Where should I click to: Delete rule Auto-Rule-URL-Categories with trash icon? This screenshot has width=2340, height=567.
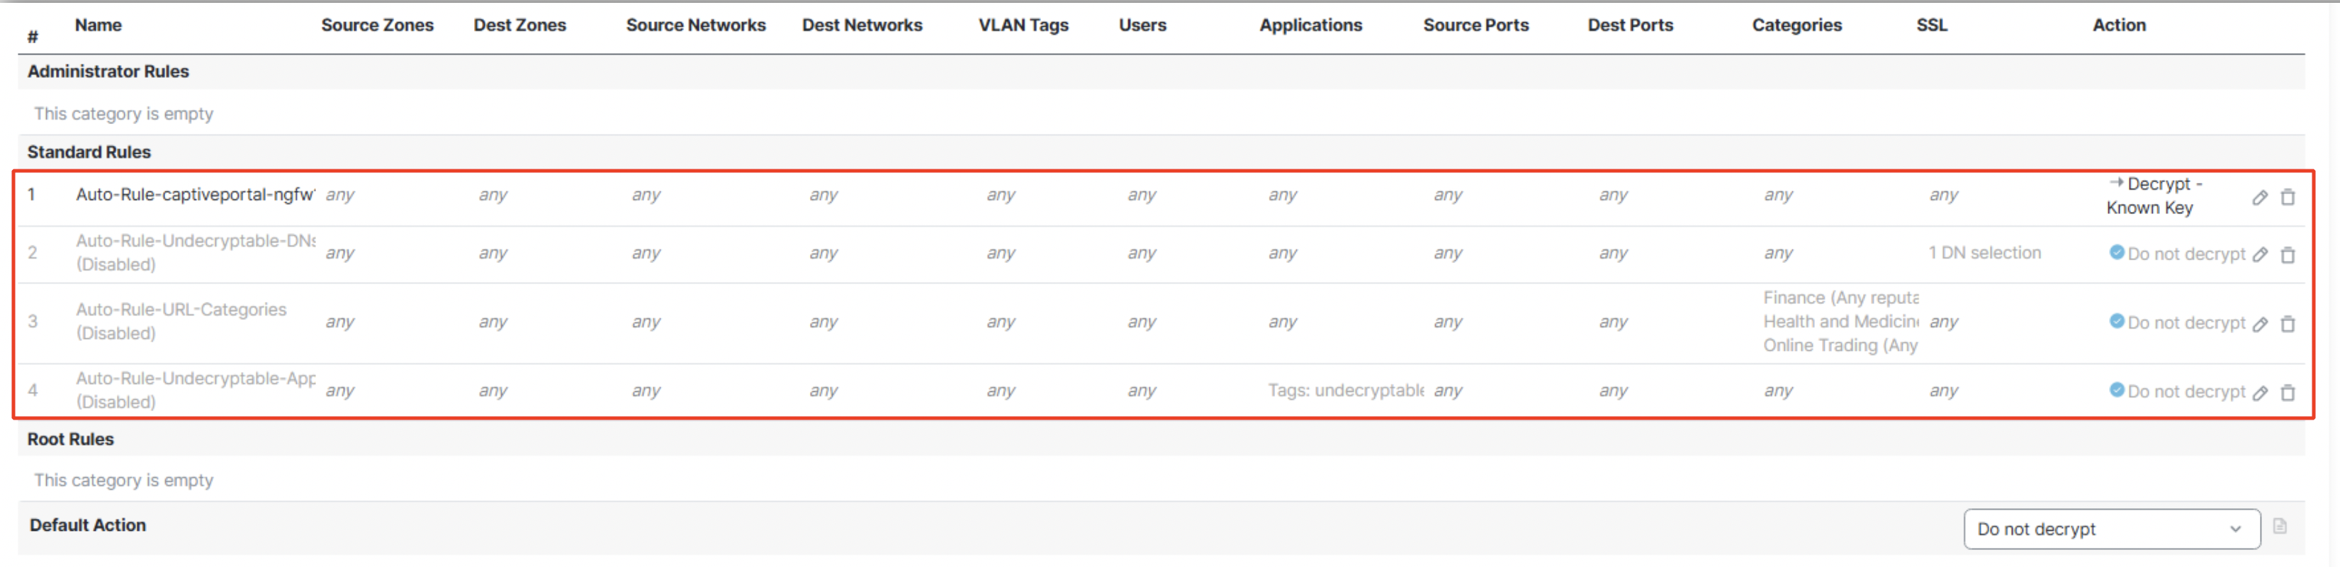pyautogui.click(x=2288, y=323)
